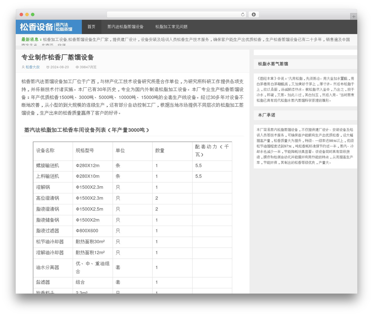Open the browser downloads button
The image size is (373, 316).
click(x=254, y=15)
